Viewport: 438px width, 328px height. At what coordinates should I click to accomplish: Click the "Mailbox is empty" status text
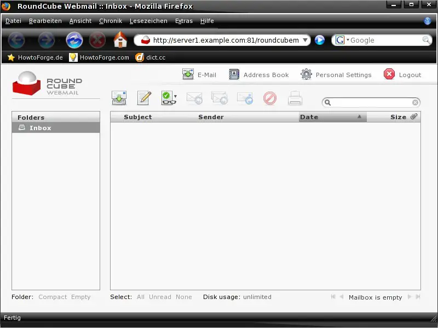tap(375, 297)
